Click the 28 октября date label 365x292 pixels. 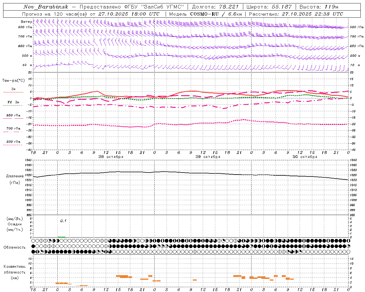click(x=111, y=157)
